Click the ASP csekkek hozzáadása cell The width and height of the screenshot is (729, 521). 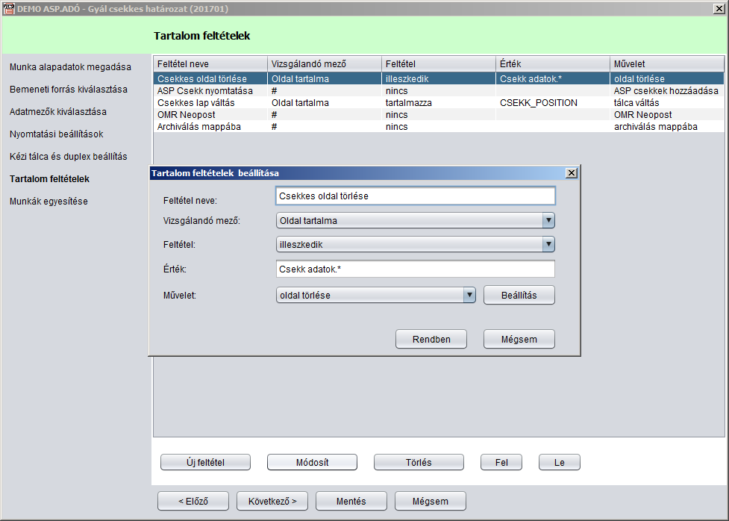coord(667,91)
